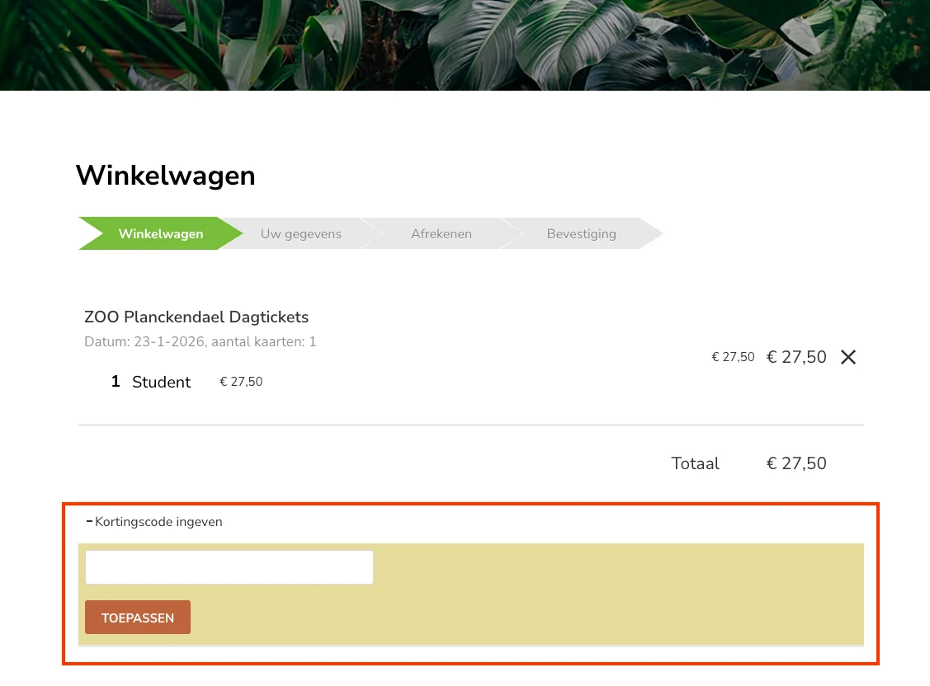Select the Bevestiging step

pyautogui.click(x=581, y=233)
